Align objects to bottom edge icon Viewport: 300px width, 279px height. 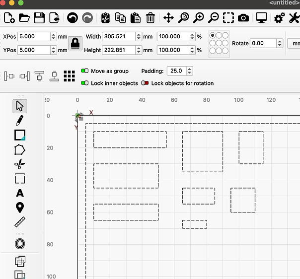tap(54, 76)
